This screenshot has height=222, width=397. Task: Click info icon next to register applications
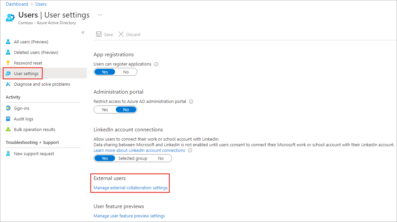click(156, 64)
